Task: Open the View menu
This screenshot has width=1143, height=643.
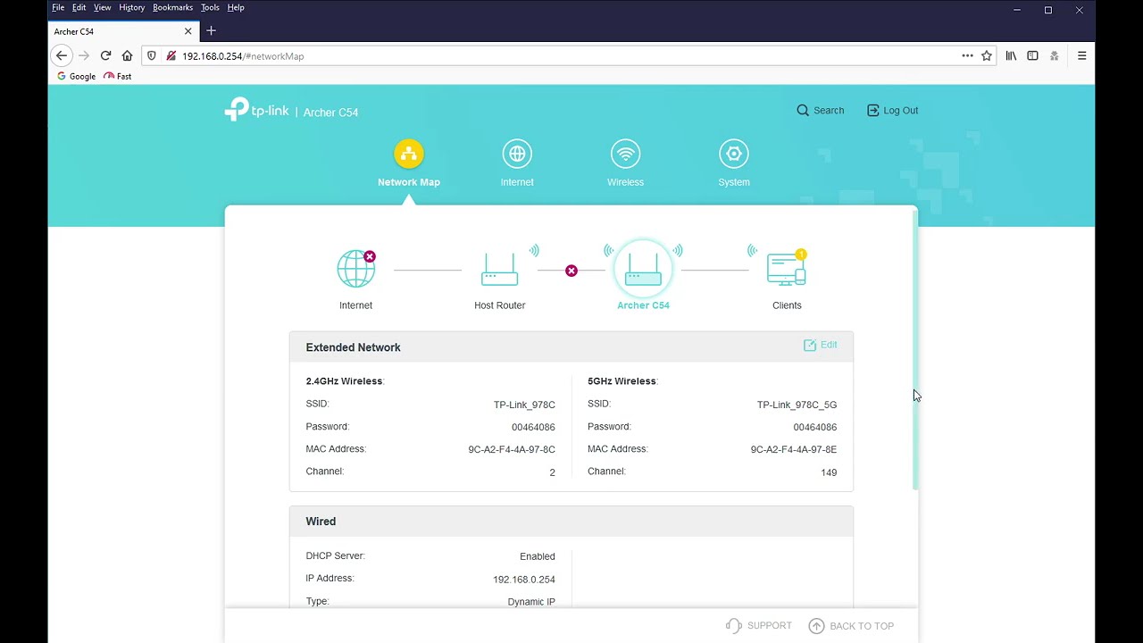Action: (x=103, y=7)
